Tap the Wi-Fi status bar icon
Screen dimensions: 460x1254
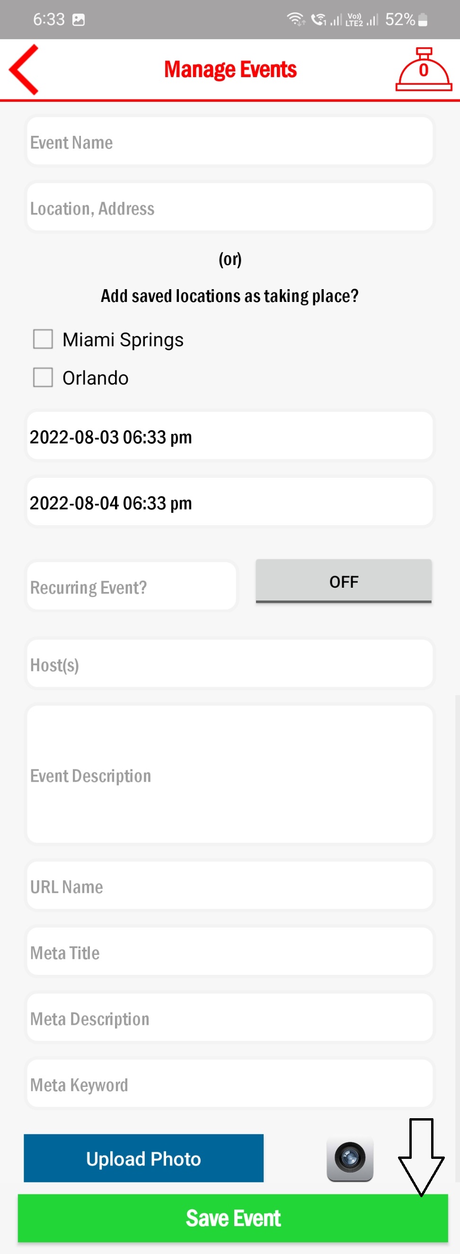[295, 19]
